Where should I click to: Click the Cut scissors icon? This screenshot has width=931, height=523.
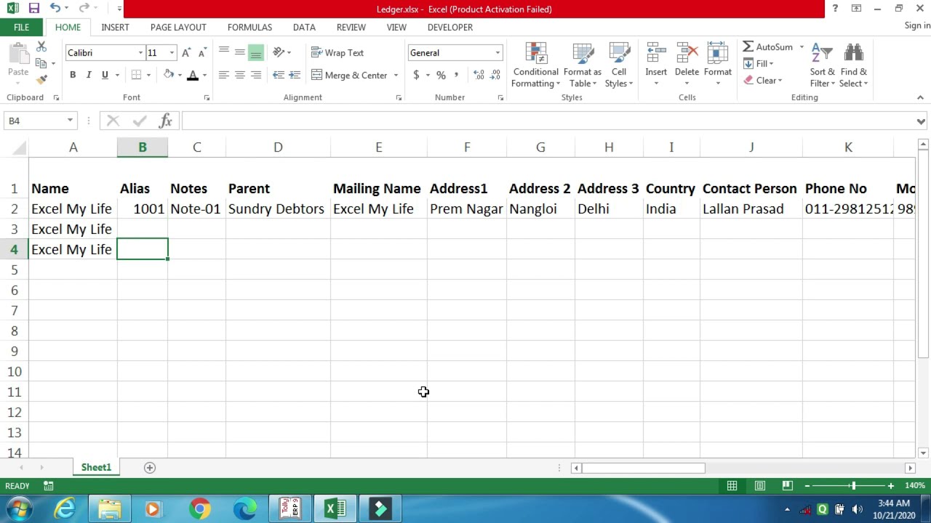tap(41, 47)
